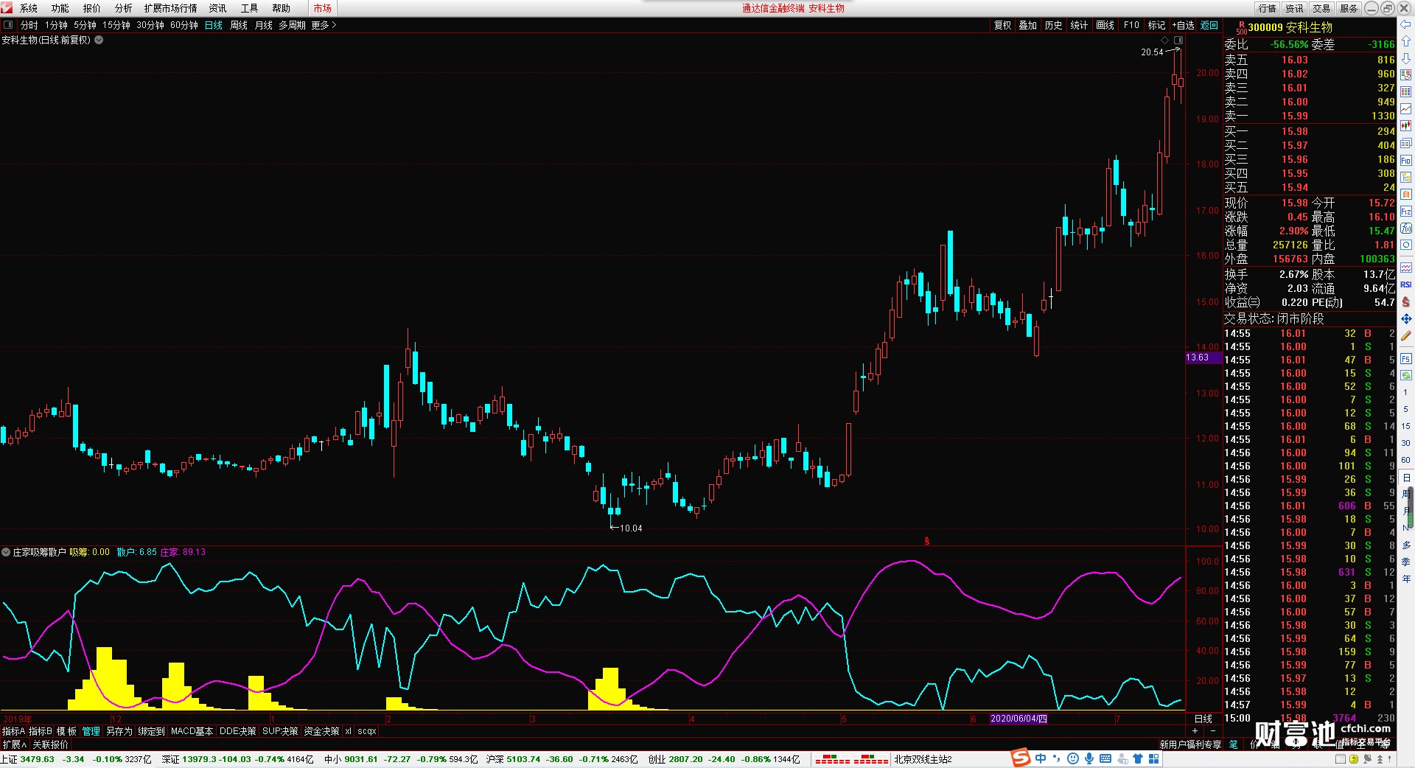
Task: Open the 叠加 overlay dropdown
Action: pyautogui.click(x=1028, y=25)
